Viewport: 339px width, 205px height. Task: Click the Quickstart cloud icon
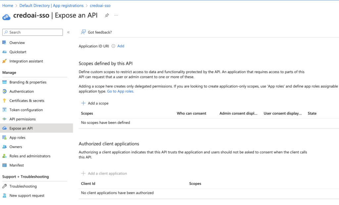click(x=4, y=52)
